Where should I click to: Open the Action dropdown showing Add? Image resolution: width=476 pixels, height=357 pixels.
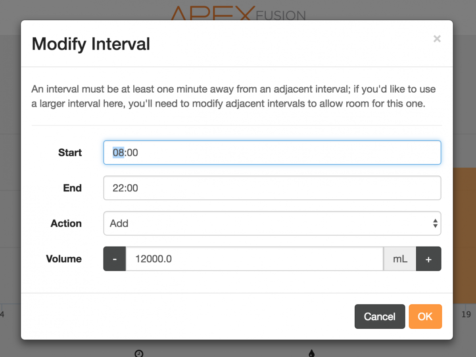pyautogui.click(x=272, y=223)
